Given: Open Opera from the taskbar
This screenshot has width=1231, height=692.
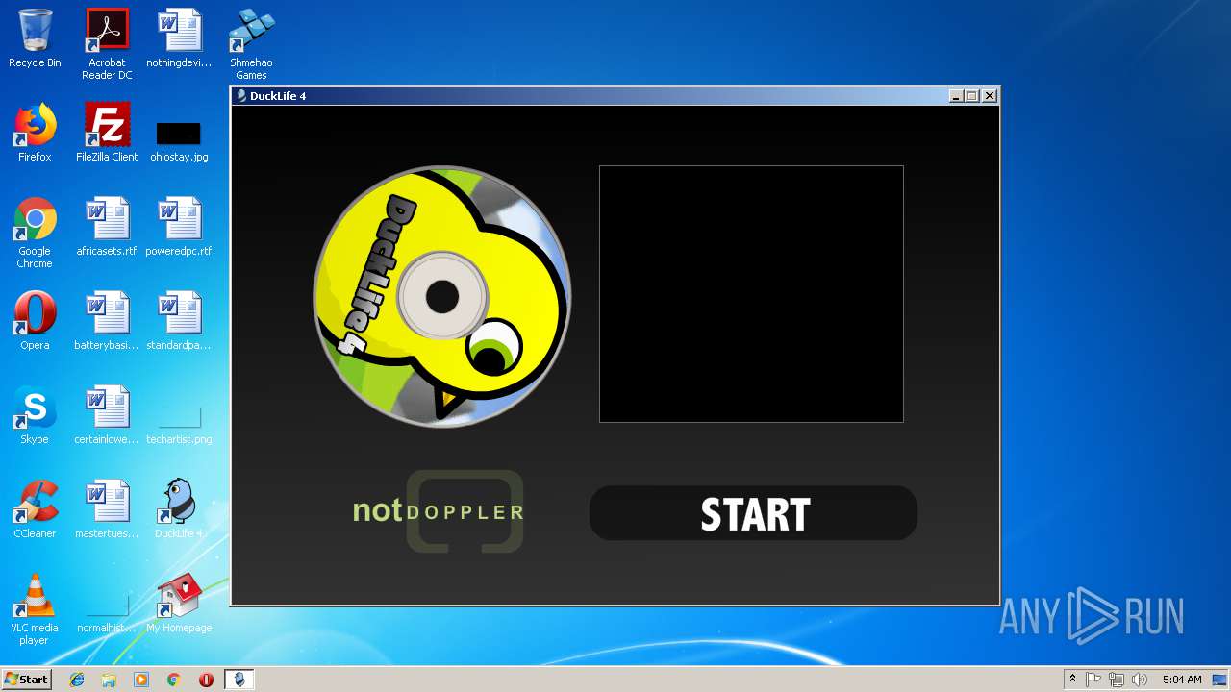Looking at the screenshot, I should (x=206, y=680).
